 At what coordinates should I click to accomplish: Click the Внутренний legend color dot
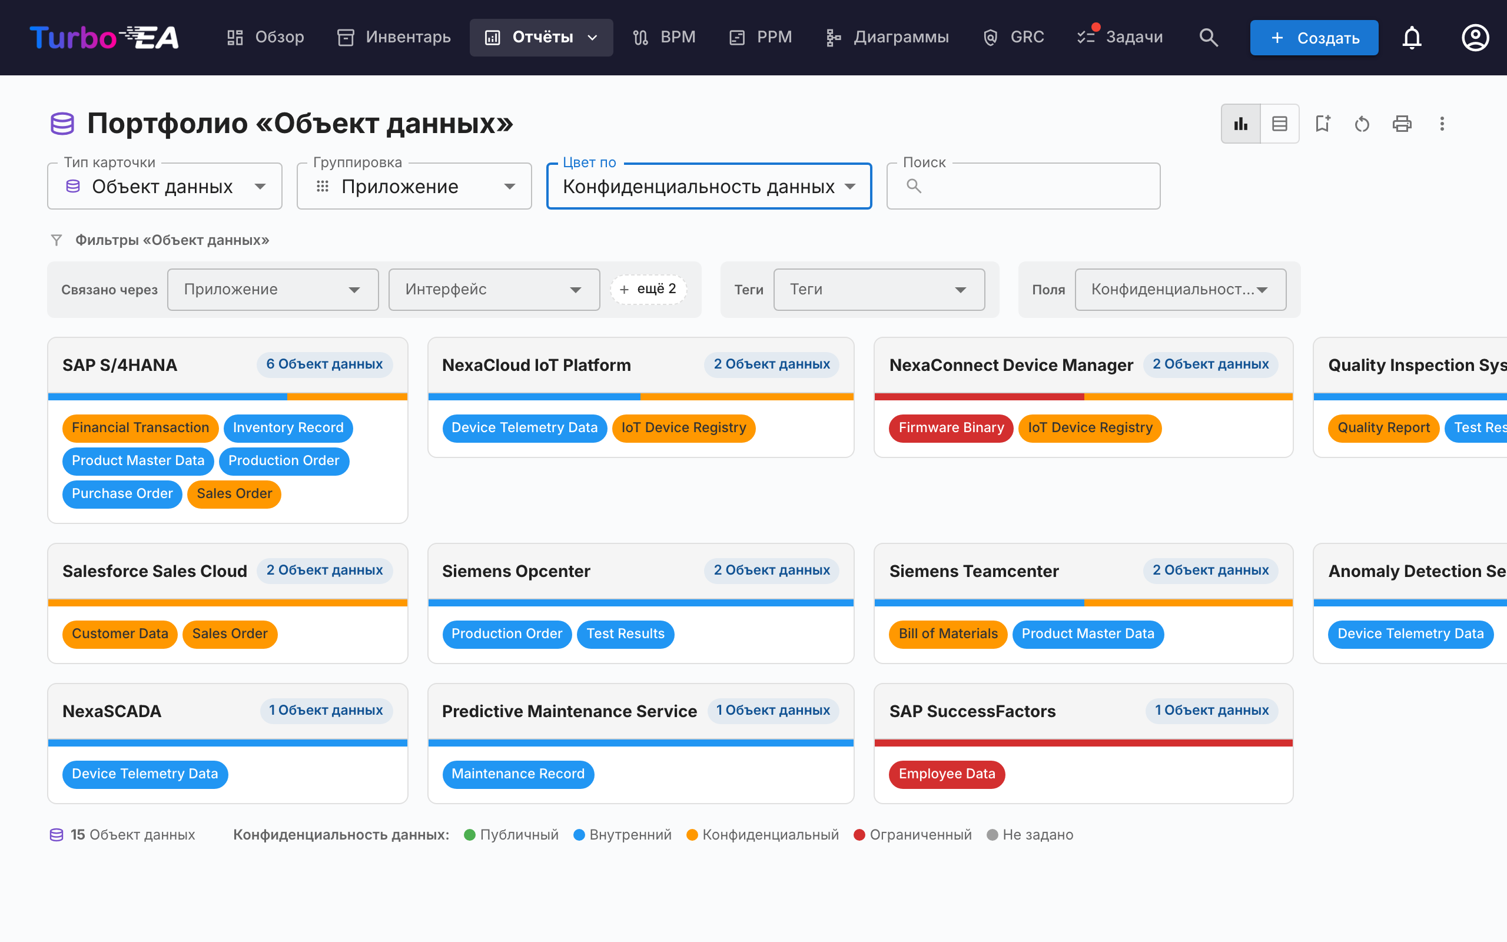(579, 835)
